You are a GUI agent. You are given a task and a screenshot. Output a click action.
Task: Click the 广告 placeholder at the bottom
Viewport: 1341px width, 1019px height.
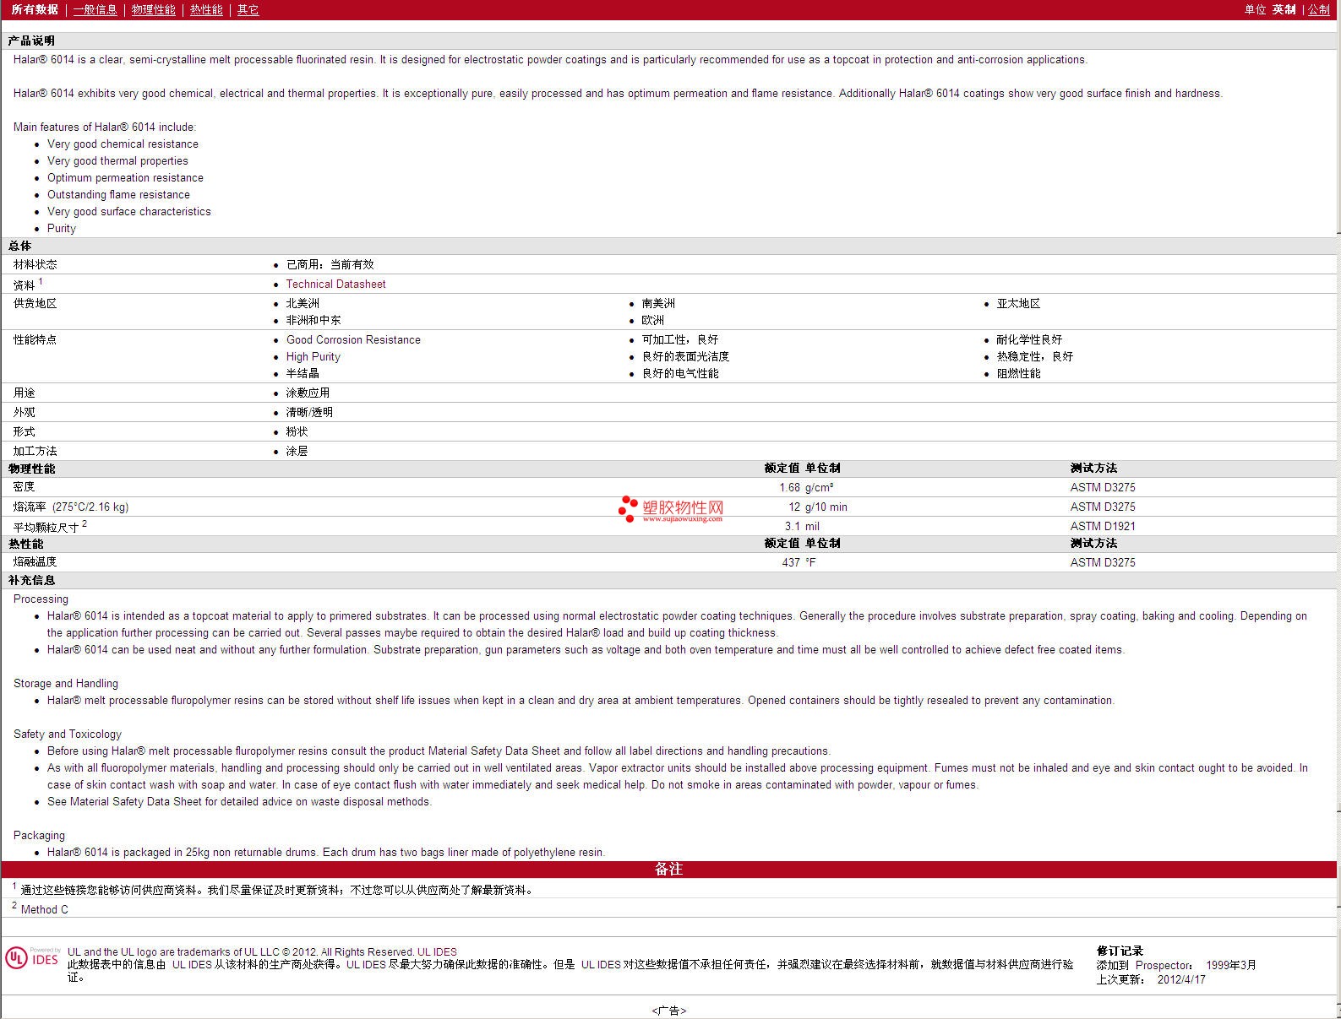coord(669,1010)
